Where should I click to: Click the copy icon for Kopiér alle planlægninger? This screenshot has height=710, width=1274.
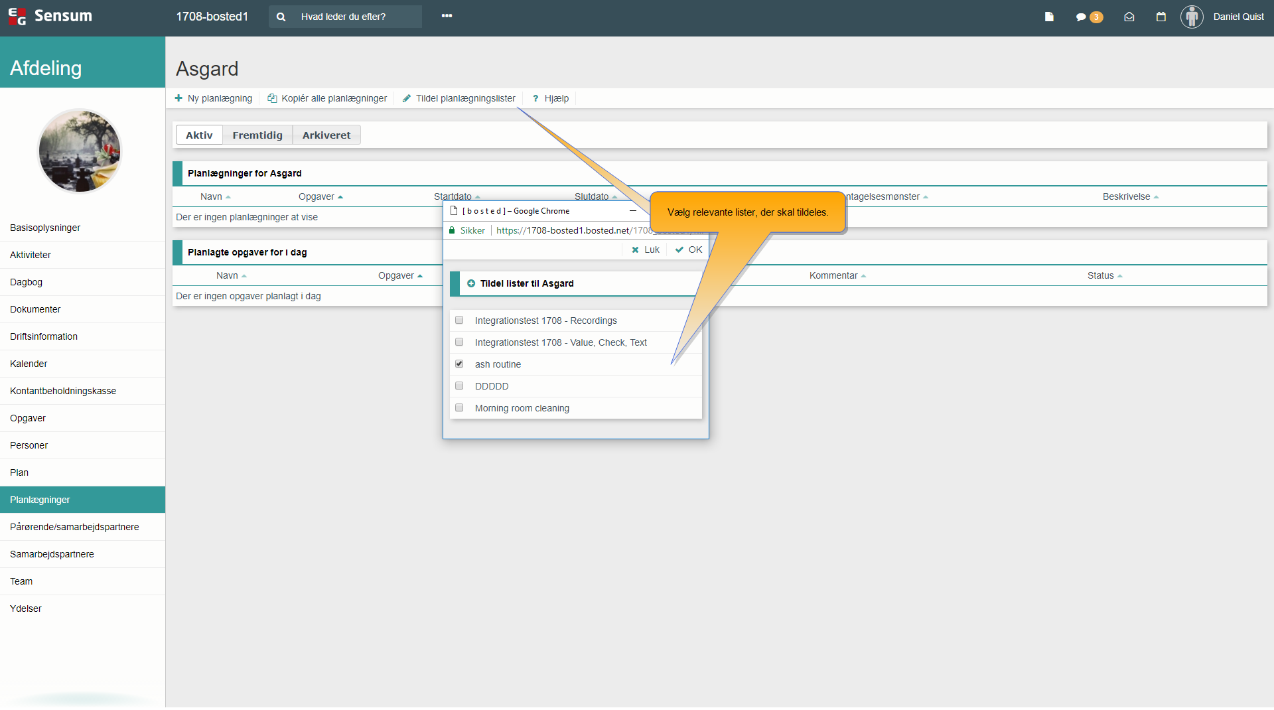[272, 98]
